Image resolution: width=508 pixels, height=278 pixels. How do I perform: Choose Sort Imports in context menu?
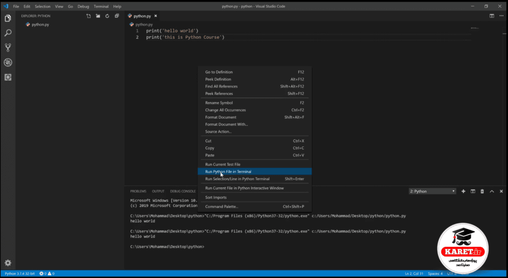pyautogui.click(x=254, y=197)
